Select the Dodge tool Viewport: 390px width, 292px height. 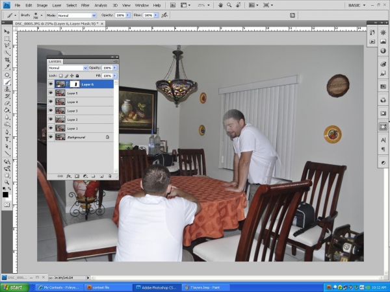pyautogui.click(x=6, y=124)
